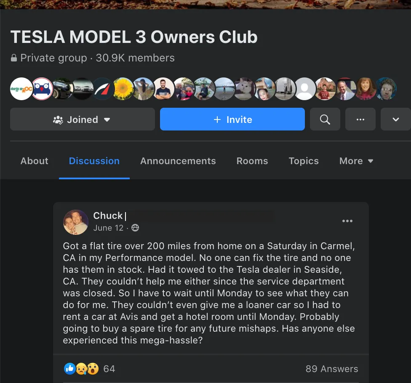Screen dimensions: 411x383
Task: Select the Rooms tab
Action: 252,161
